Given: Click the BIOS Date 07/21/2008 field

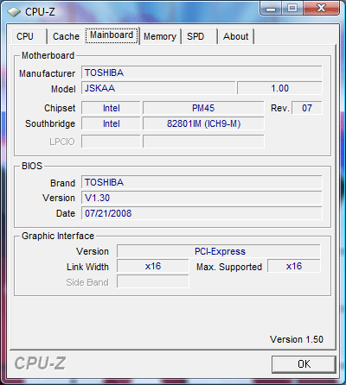Looking at the screenshot, I should pyautogui.click(x=202, y=213).
